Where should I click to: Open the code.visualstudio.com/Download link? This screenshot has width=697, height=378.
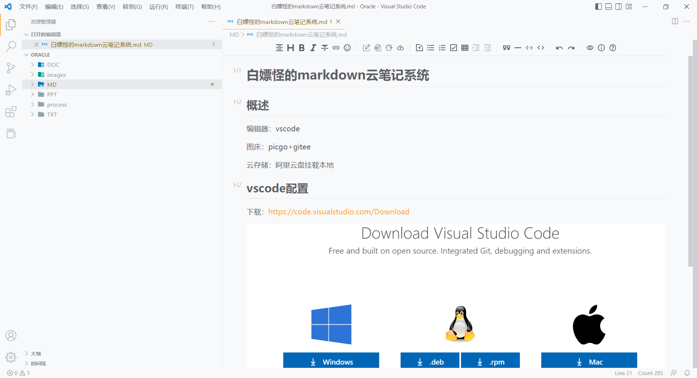(x=339, y=212)
